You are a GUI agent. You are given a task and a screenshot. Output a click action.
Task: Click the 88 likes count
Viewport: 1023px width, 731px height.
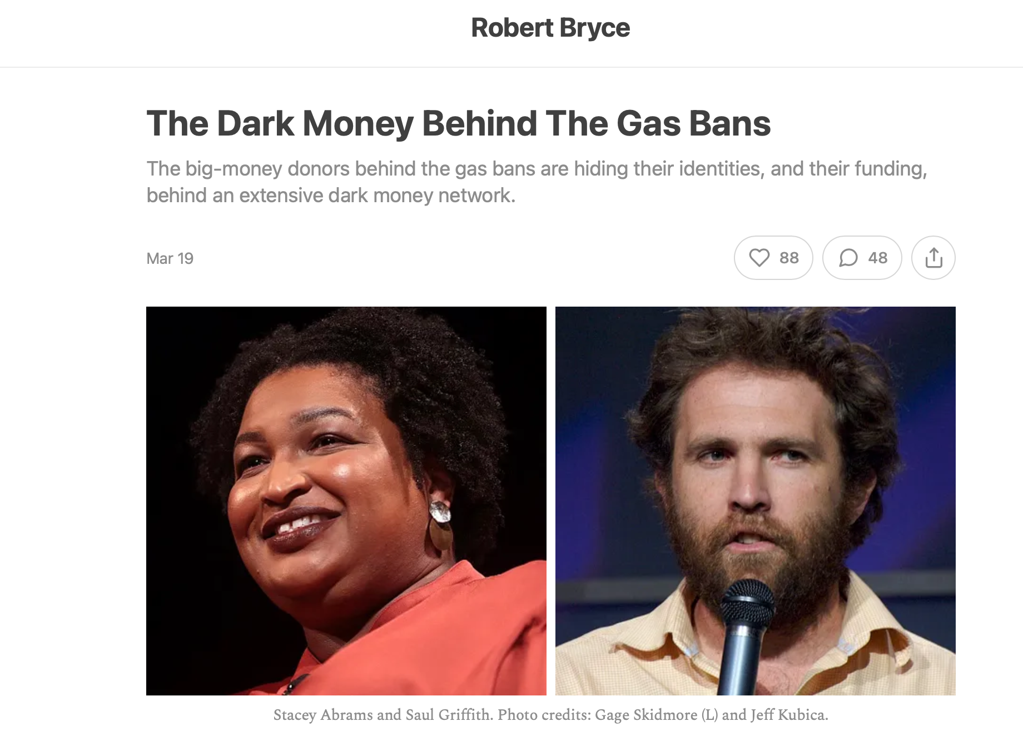pyautogui.click(x=789, y=258)
